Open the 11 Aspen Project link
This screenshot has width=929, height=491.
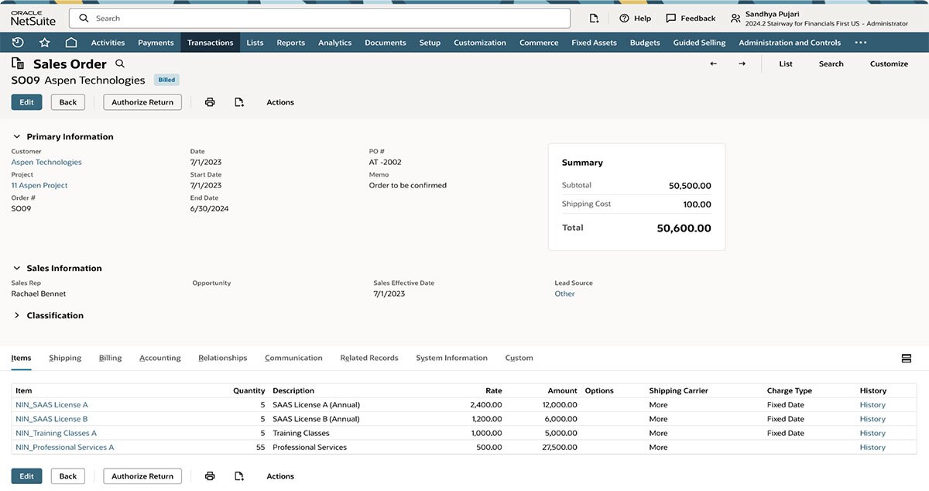tap(39, 185)
